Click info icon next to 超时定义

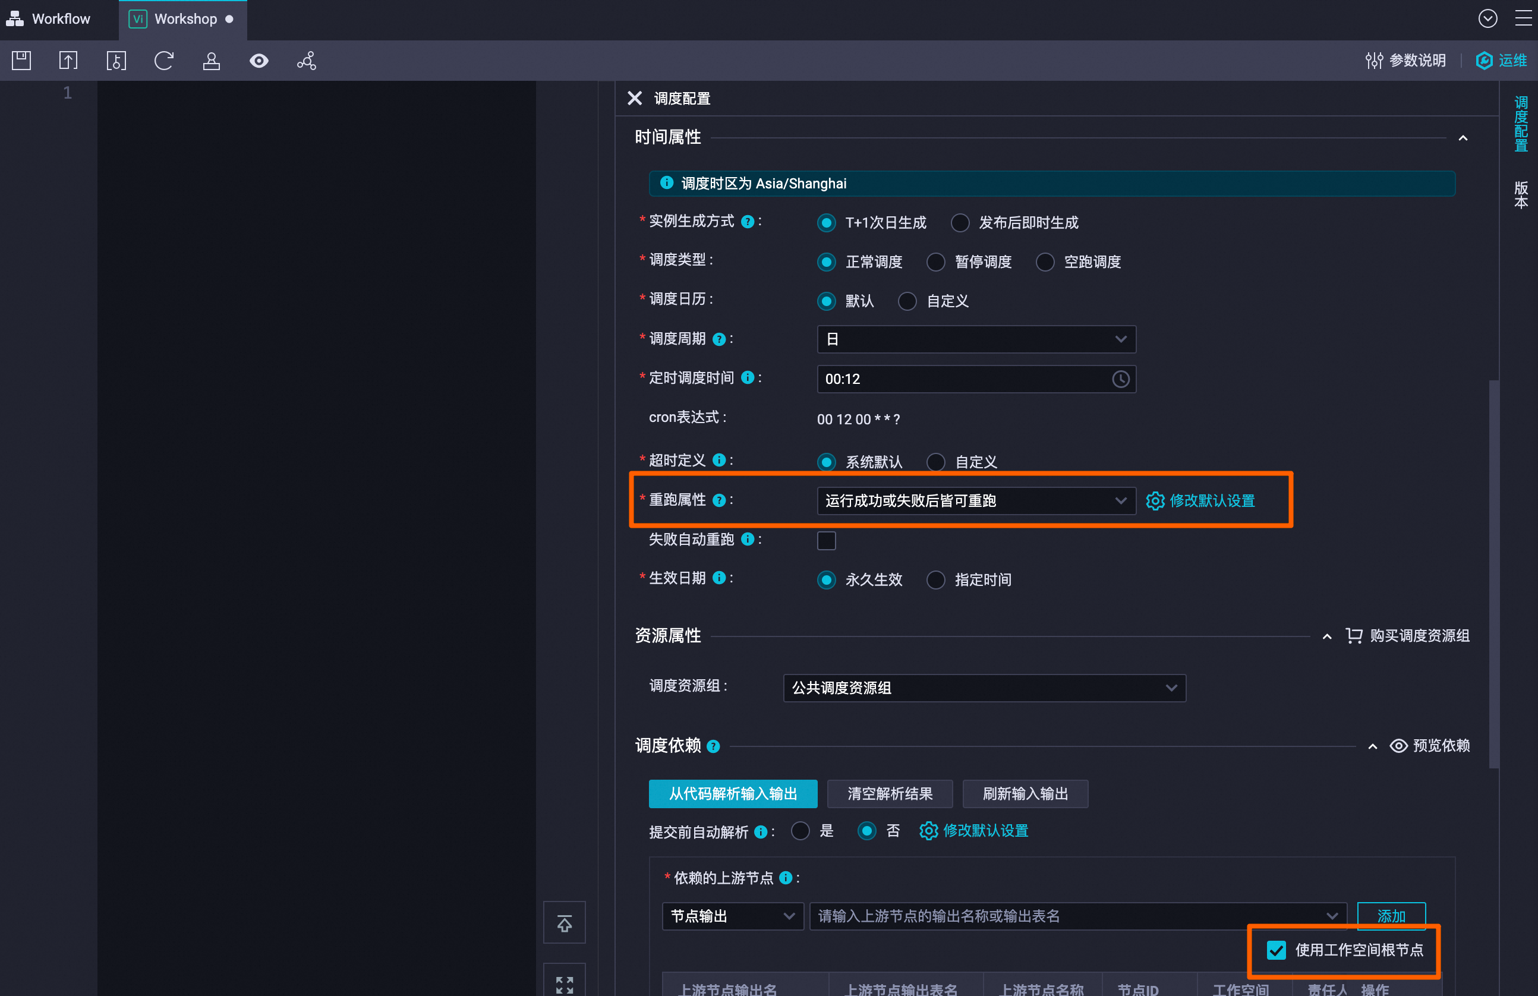718,460
